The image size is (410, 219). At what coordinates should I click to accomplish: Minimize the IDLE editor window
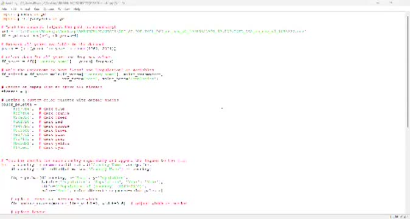tap(378, 3)
